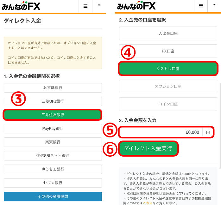Click the deposit amount field showing 60,000
221x205 pixels.
click(161, 132)
